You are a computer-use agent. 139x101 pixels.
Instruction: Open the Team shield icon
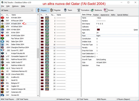(65, 10)
